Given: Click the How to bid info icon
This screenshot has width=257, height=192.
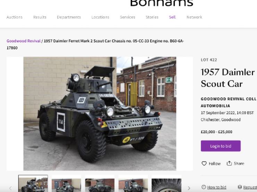Looking at the screenshot, I should click(204, 187).
